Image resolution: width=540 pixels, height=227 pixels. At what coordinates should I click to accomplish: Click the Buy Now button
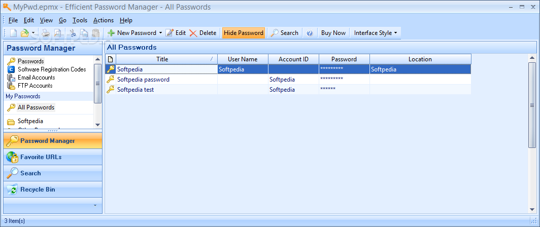point(333,33)
